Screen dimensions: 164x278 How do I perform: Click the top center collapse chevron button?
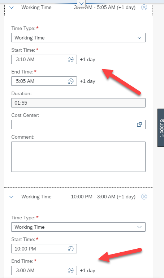tap(81, 3)
